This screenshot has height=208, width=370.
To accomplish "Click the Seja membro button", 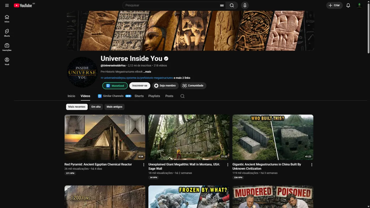I will click(165, 86).
